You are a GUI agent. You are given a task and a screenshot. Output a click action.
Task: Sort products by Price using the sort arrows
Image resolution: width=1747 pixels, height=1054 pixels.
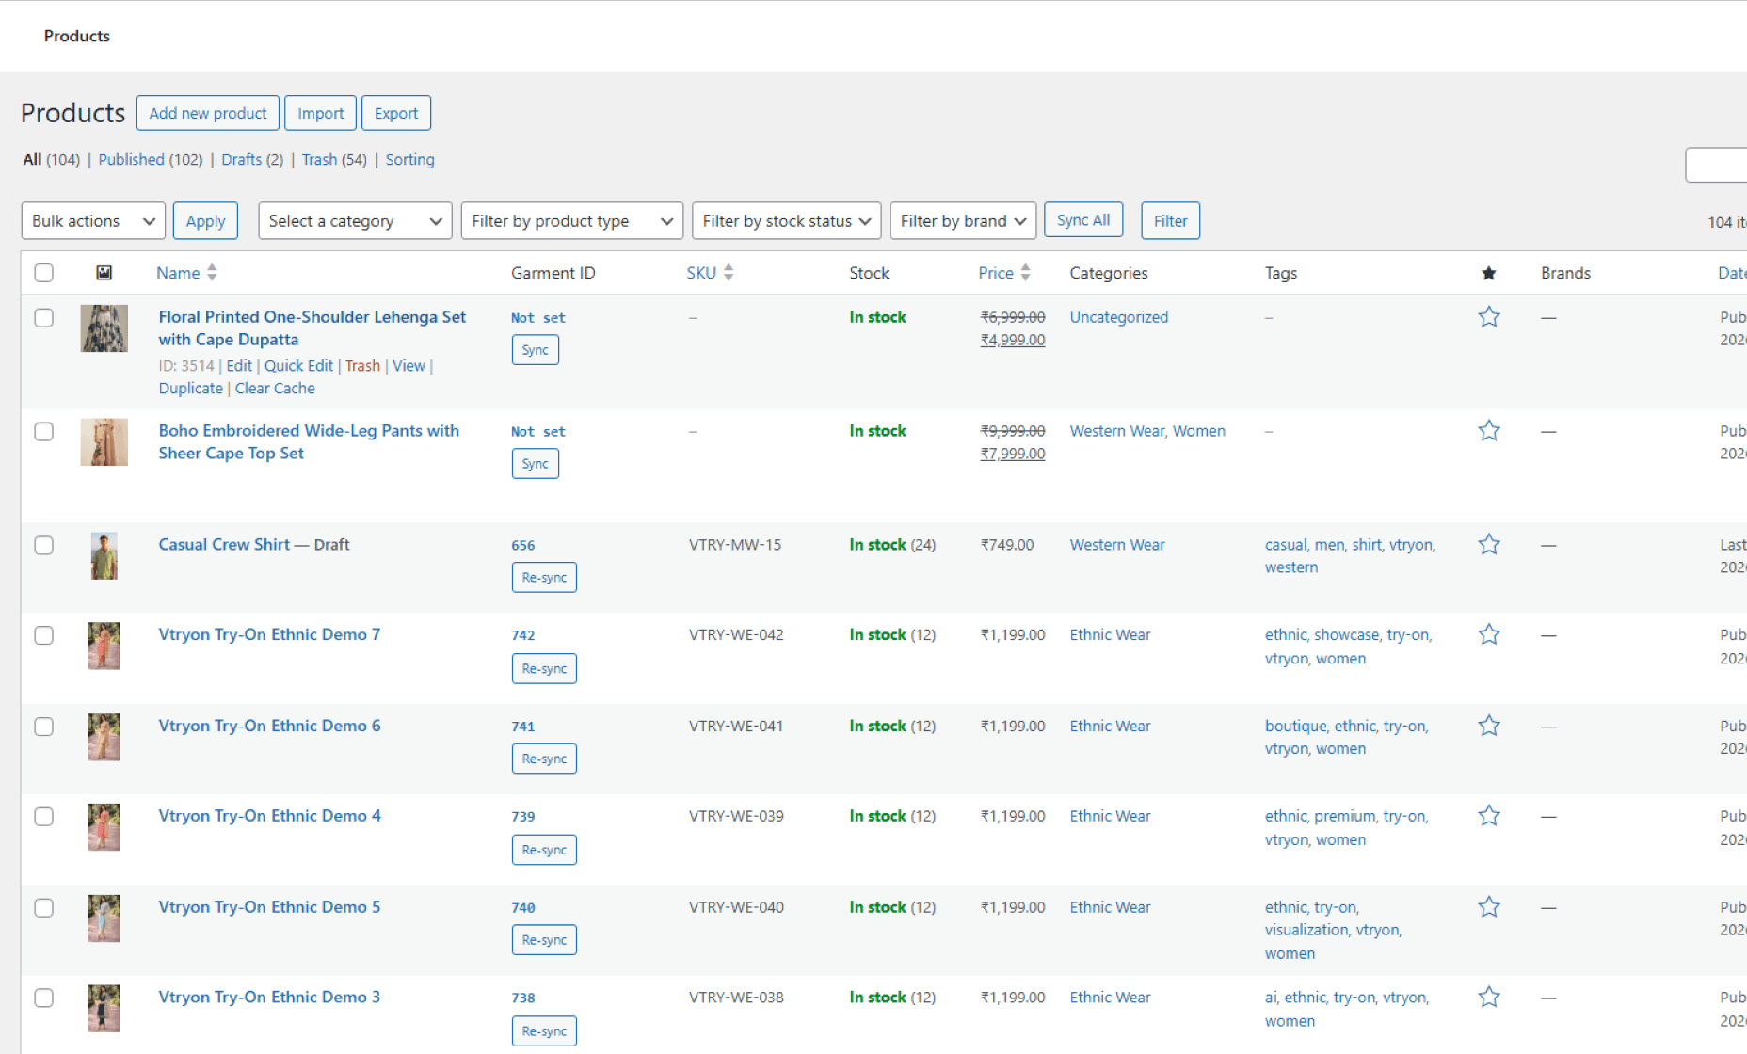tap(1026, 272)
